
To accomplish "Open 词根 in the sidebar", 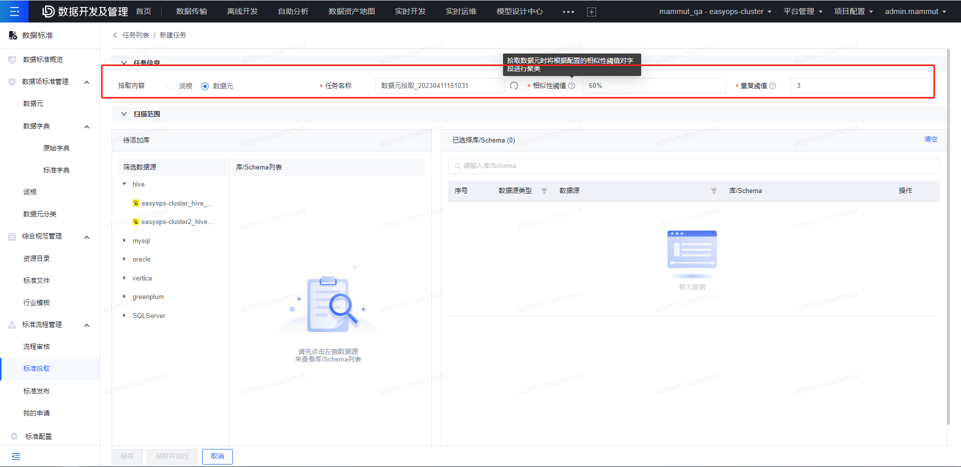I will click(x=30, y=192).
